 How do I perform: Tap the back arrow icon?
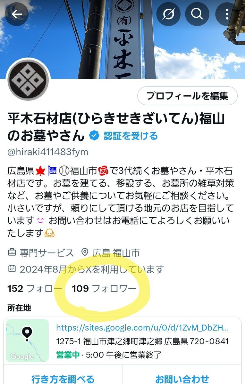[17, 14]
